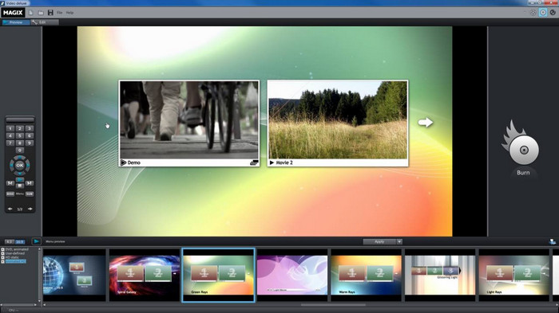Click the Disc button on remote
Image resolution: width=559 pixels, height=313 pixels.
tap(10, 194)
